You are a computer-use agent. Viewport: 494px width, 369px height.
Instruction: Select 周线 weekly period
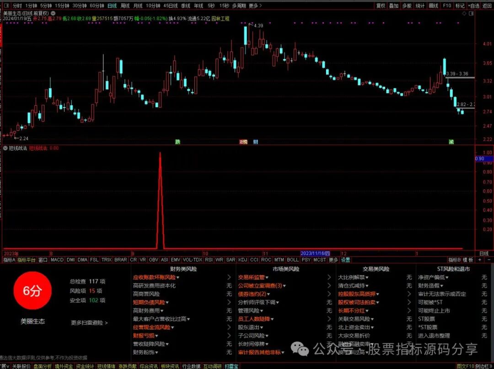[125, 5]
